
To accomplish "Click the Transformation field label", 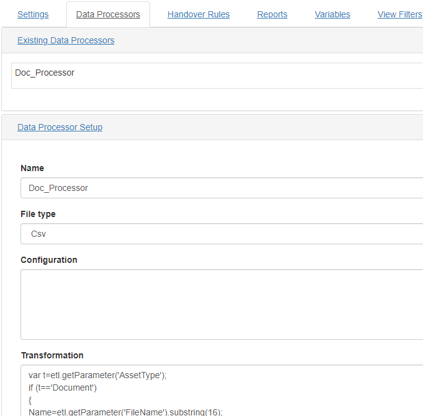I will pyautogui.click(x=52, y=355).
